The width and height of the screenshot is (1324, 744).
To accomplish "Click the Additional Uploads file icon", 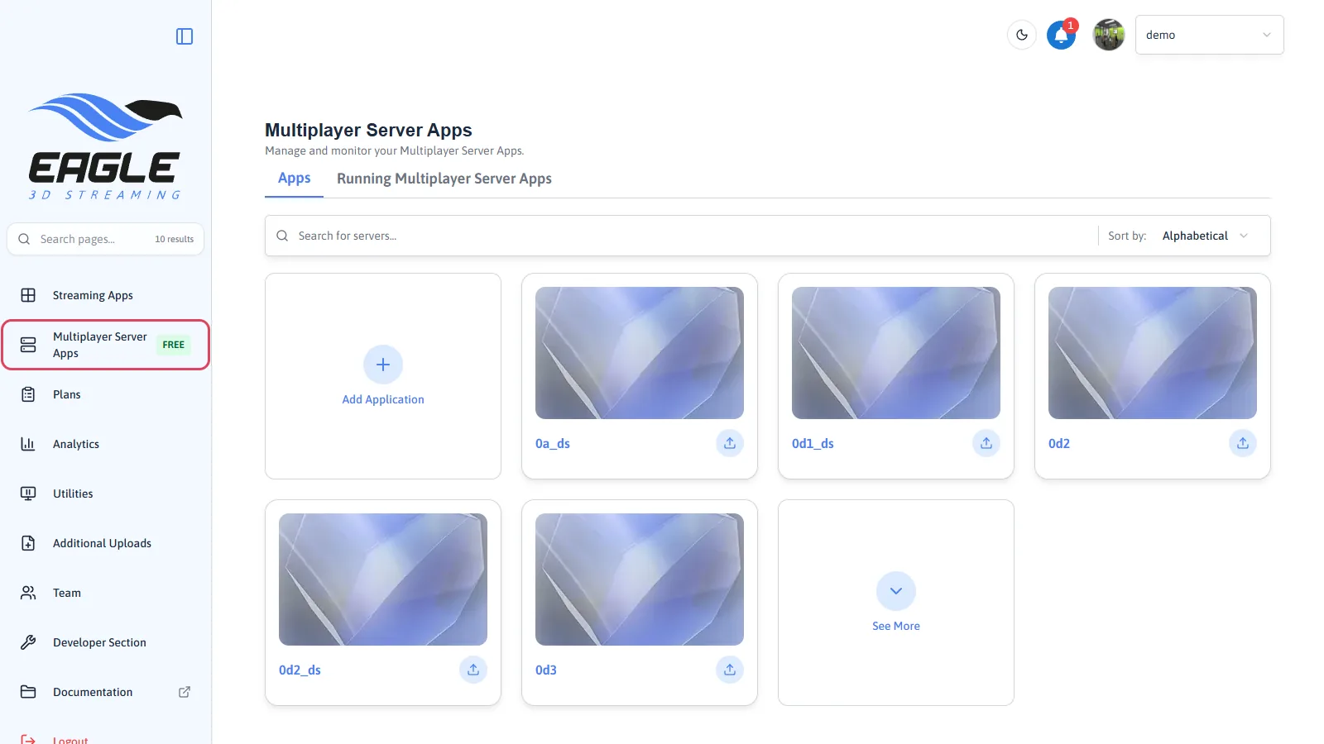I will [28, 543].
